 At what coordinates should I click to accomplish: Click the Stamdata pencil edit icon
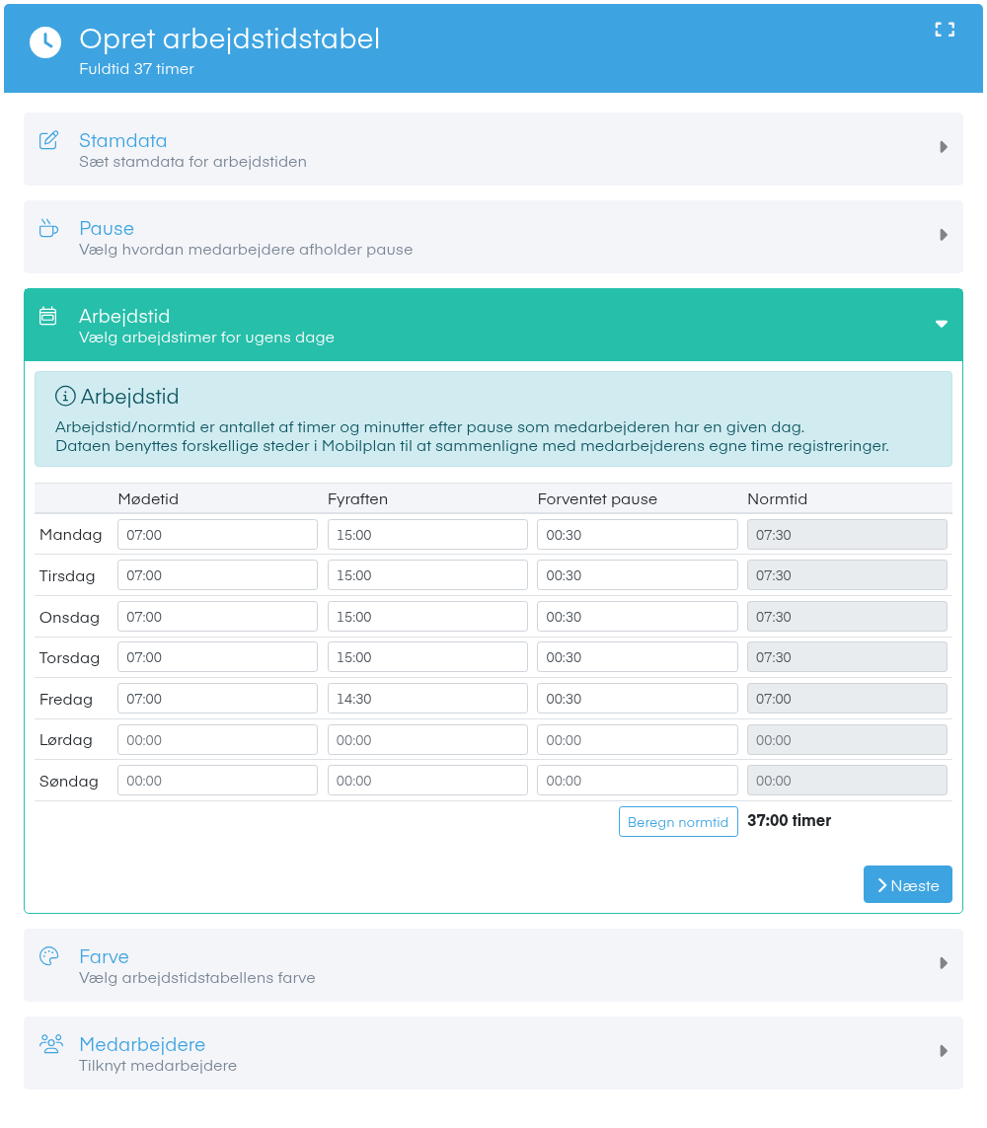[49, 140]
